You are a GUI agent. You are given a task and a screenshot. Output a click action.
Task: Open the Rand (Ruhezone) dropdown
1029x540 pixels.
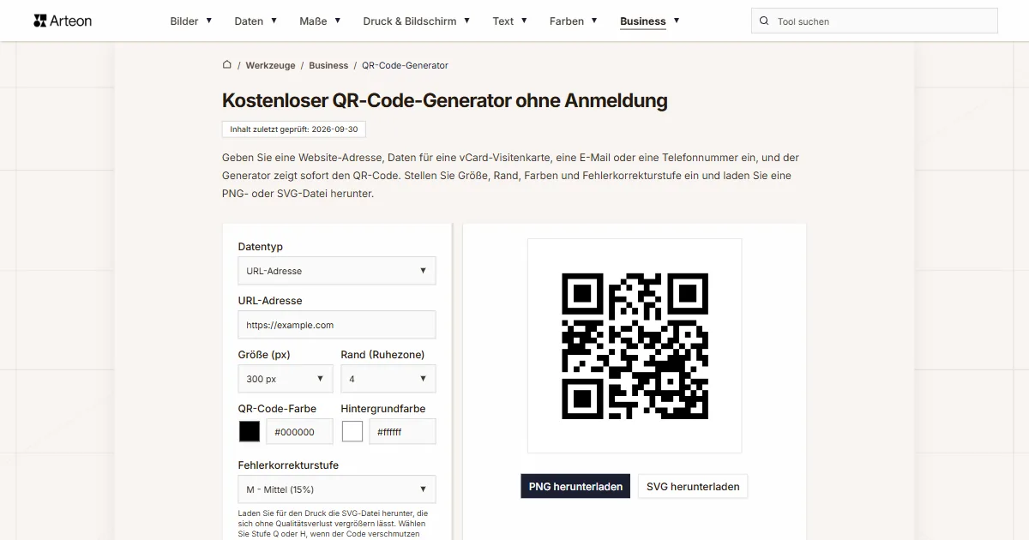point(388,379)
